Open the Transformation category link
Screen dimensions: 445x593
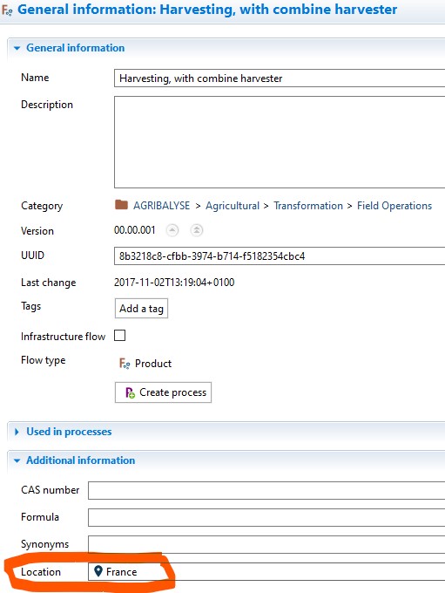tap(308, 205)
